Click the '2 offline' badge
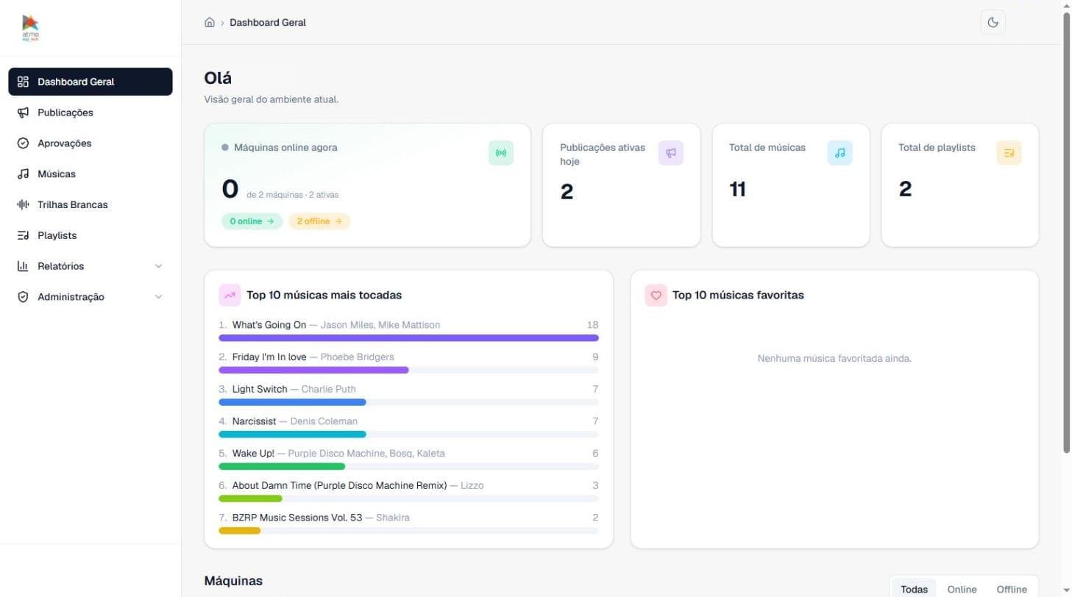Screen dimensions: 1072x597 click(319, 221)
